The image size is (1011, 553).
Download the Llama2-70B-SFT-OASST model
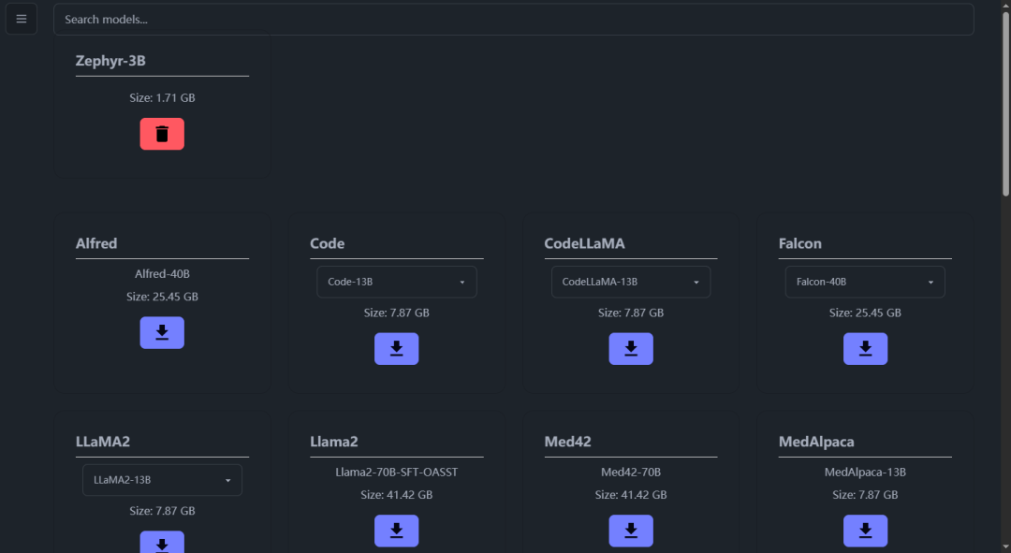pyautogui.click(x=397, y=531)
